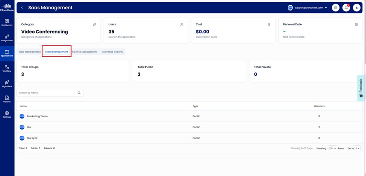Open Migrations rocket icon
Screen dimensions: 366x176
click(7, 83)
